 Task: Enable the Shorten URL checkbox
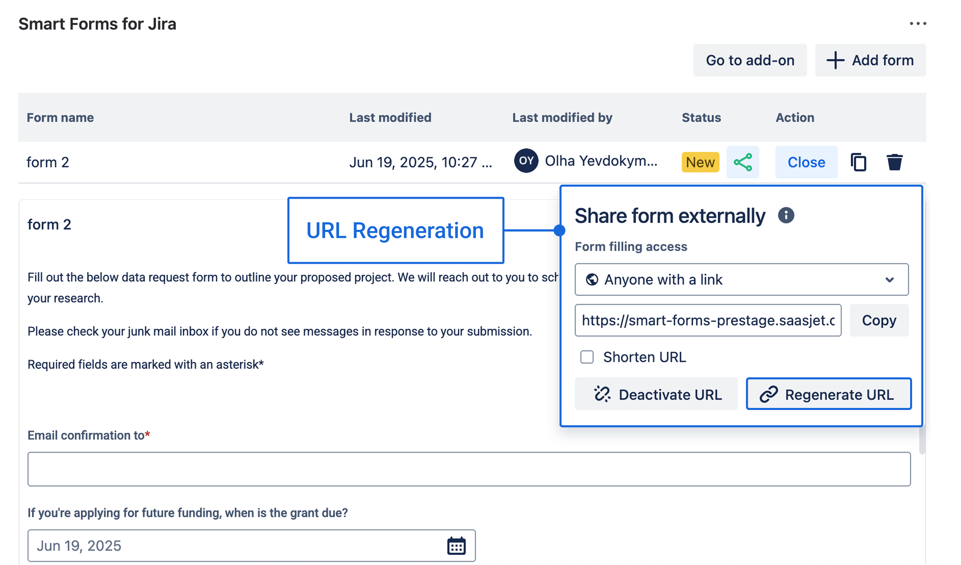point(587,357)
